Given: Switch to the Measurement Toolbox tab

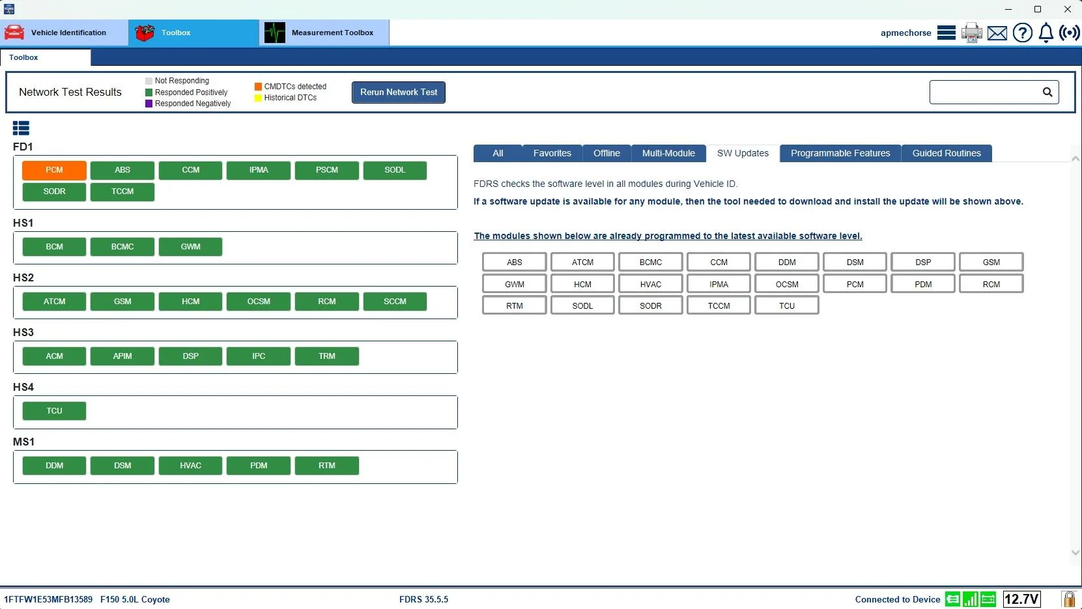Looking at the screenshot, I should 324,33.
